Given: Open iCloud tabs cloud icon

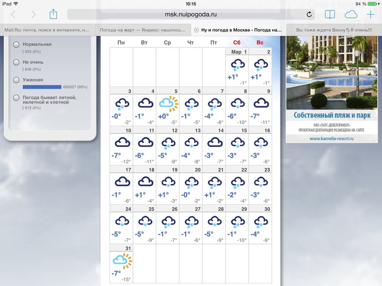Looking at the screenshot, I should pyautogui.click(x=351, y=14).
